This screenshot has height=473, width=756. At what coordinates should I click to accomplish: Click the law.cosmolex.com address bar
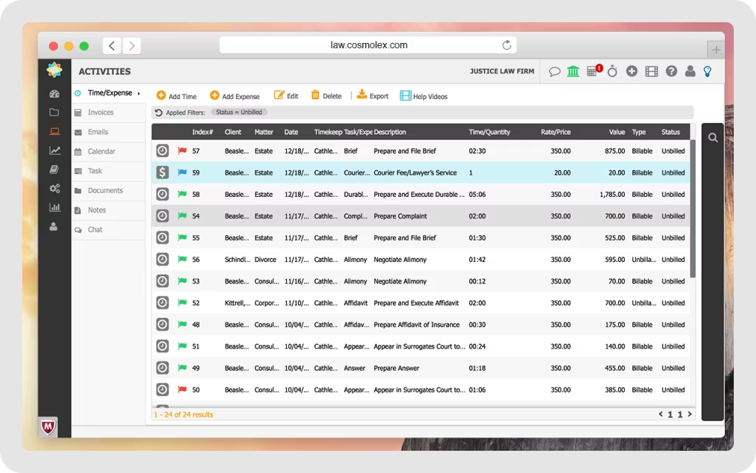click(368, 45)
